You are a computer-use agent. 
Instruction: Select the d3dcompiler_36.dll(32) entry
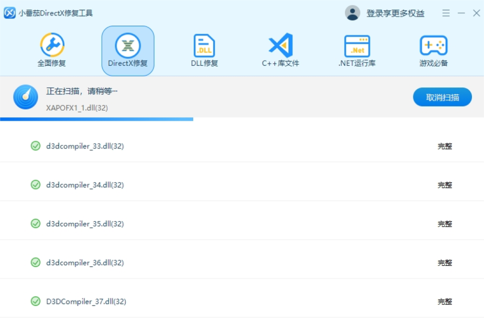(85, 263)
